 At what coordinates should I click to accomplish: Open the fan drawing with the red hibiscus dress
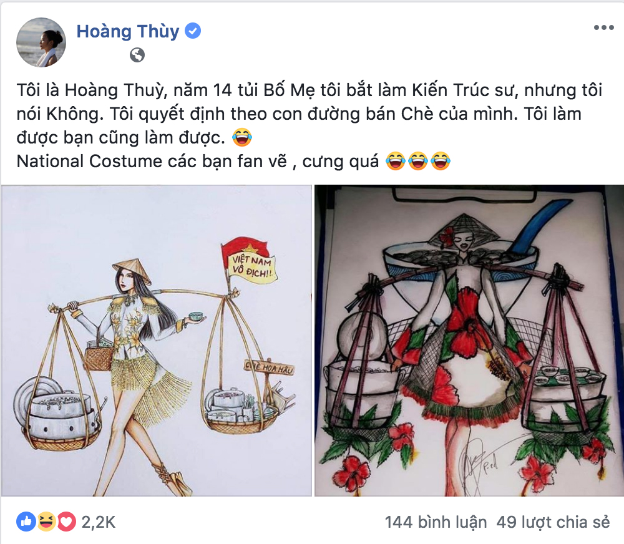469,340
